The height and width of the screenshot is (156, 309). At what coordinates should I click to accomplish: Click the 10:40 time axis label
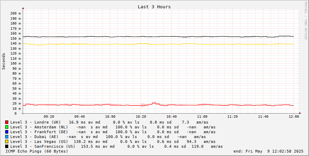pyautogui.click(x=171, y=117)
